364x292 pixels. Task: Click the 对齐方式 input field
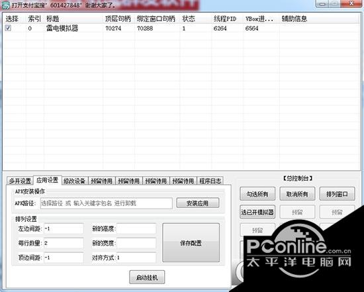pyautogui.click(x=136, y=258)
